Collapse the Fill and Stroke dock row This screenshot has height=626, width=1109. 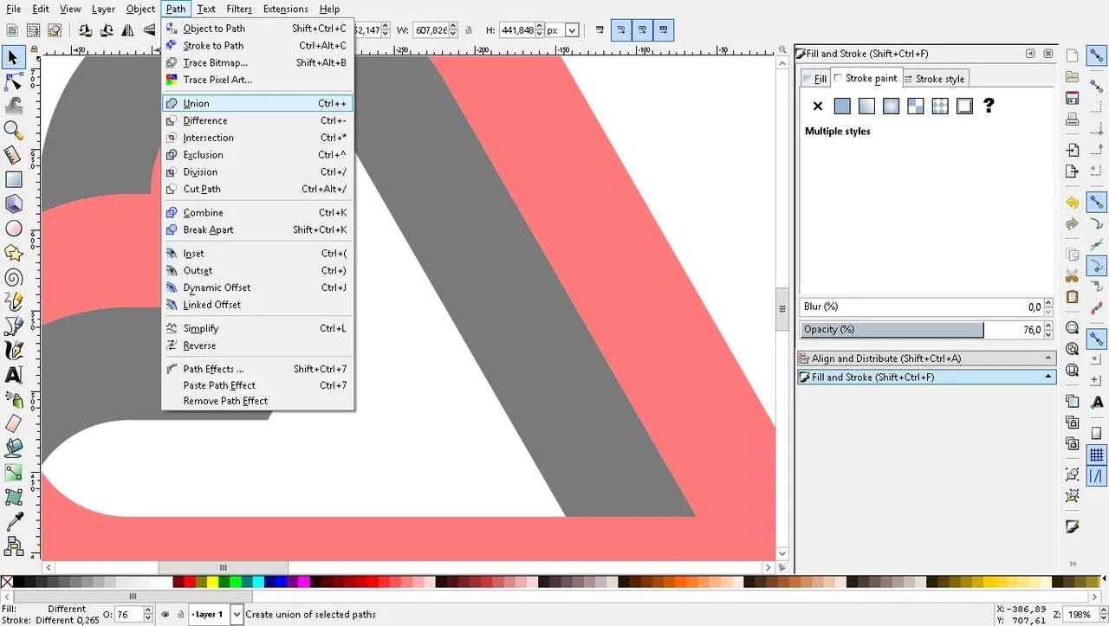926,378
